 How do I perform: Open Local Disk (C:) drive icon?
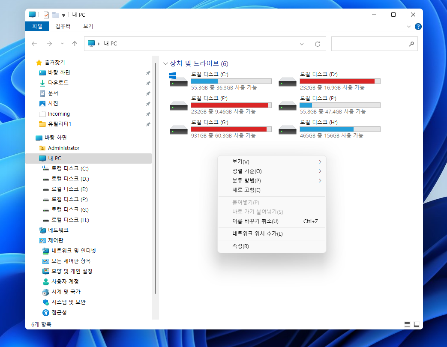[x=178, y=80]
